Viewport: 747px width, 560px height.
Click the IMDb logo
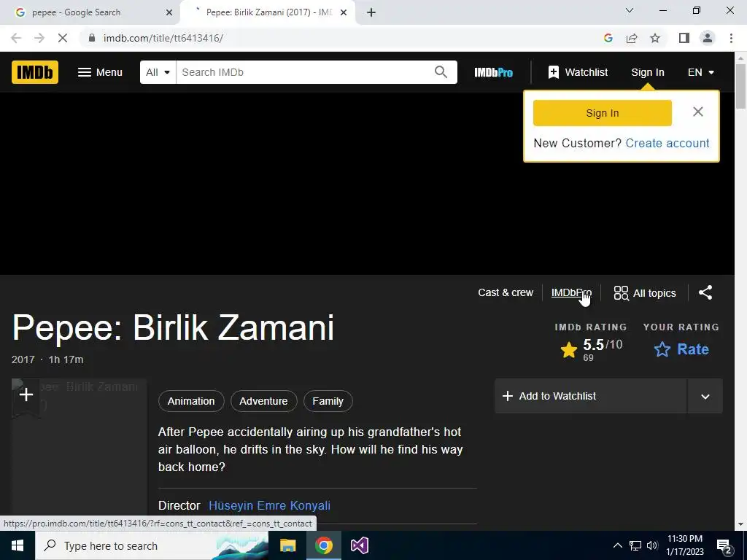35,72
